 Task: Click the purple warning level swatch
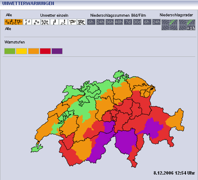click(57, 51)
